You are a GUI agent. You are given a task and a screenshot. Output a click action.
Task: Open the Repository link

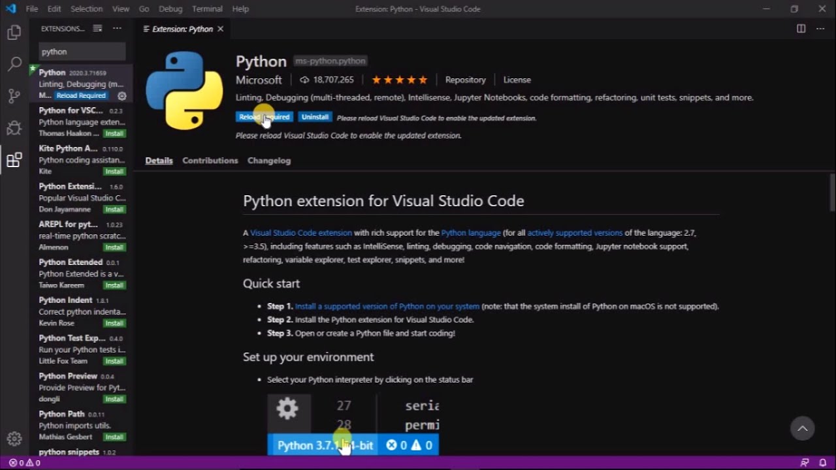[466, 80]
